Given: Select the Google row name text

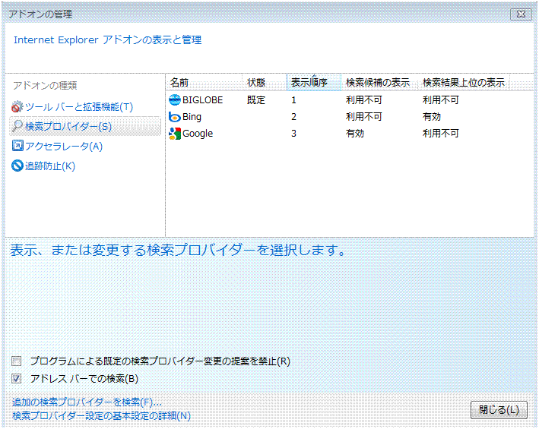Looking at the screenshot, I should (198, 134).
